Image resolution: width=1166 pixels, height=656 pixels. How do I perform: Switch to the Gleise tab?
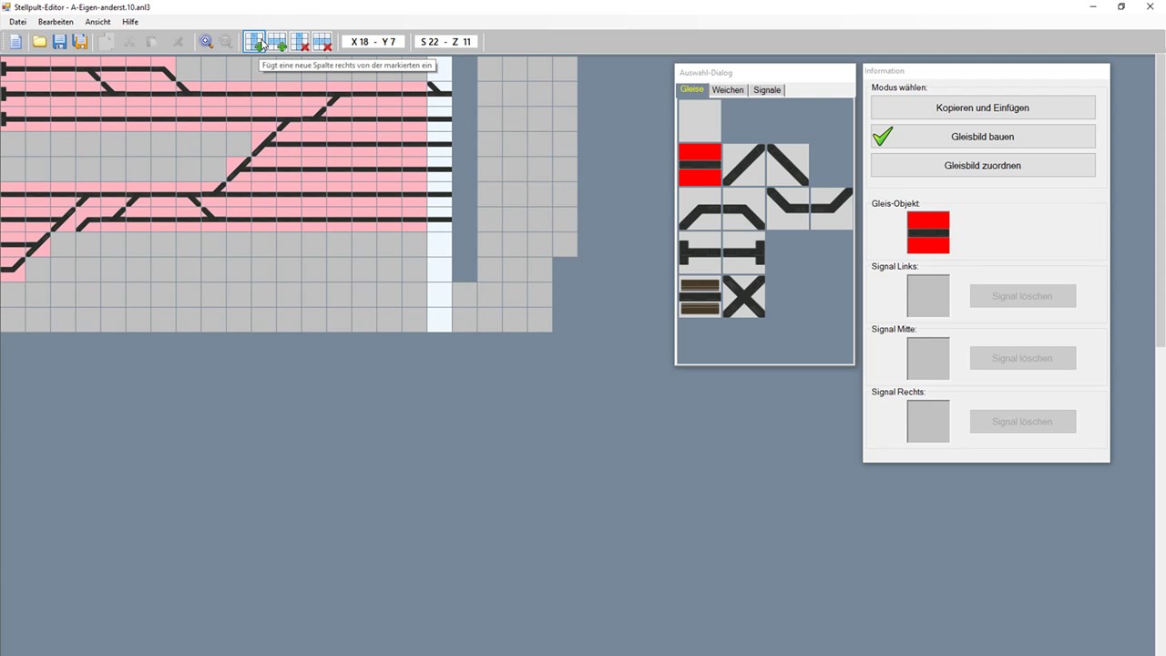tap(692, 89)
